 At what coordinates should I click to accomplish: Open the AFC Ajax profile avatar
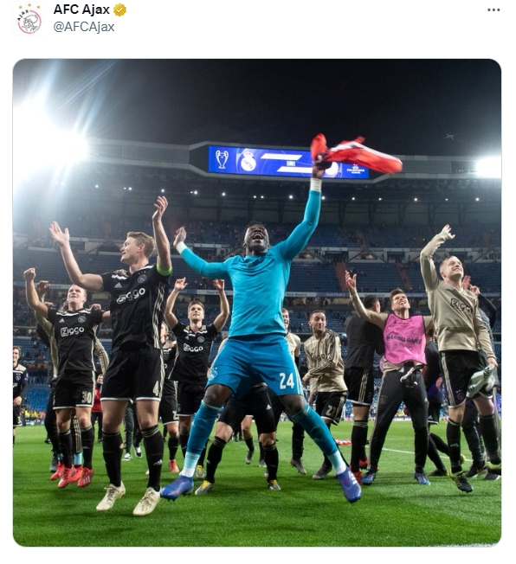[x=29, y=21]
